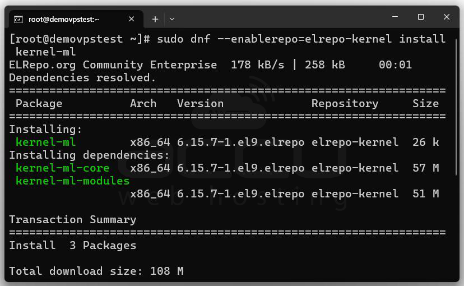Click the Transaction Summary heading text
Screen dimensions: 464x286
[x=72, y=220]
